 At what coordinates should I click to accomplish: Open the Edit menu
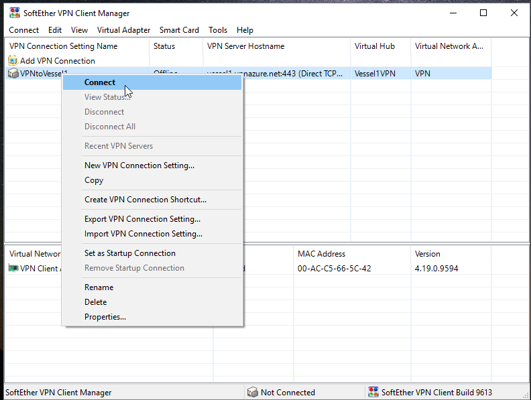[55, 30]
